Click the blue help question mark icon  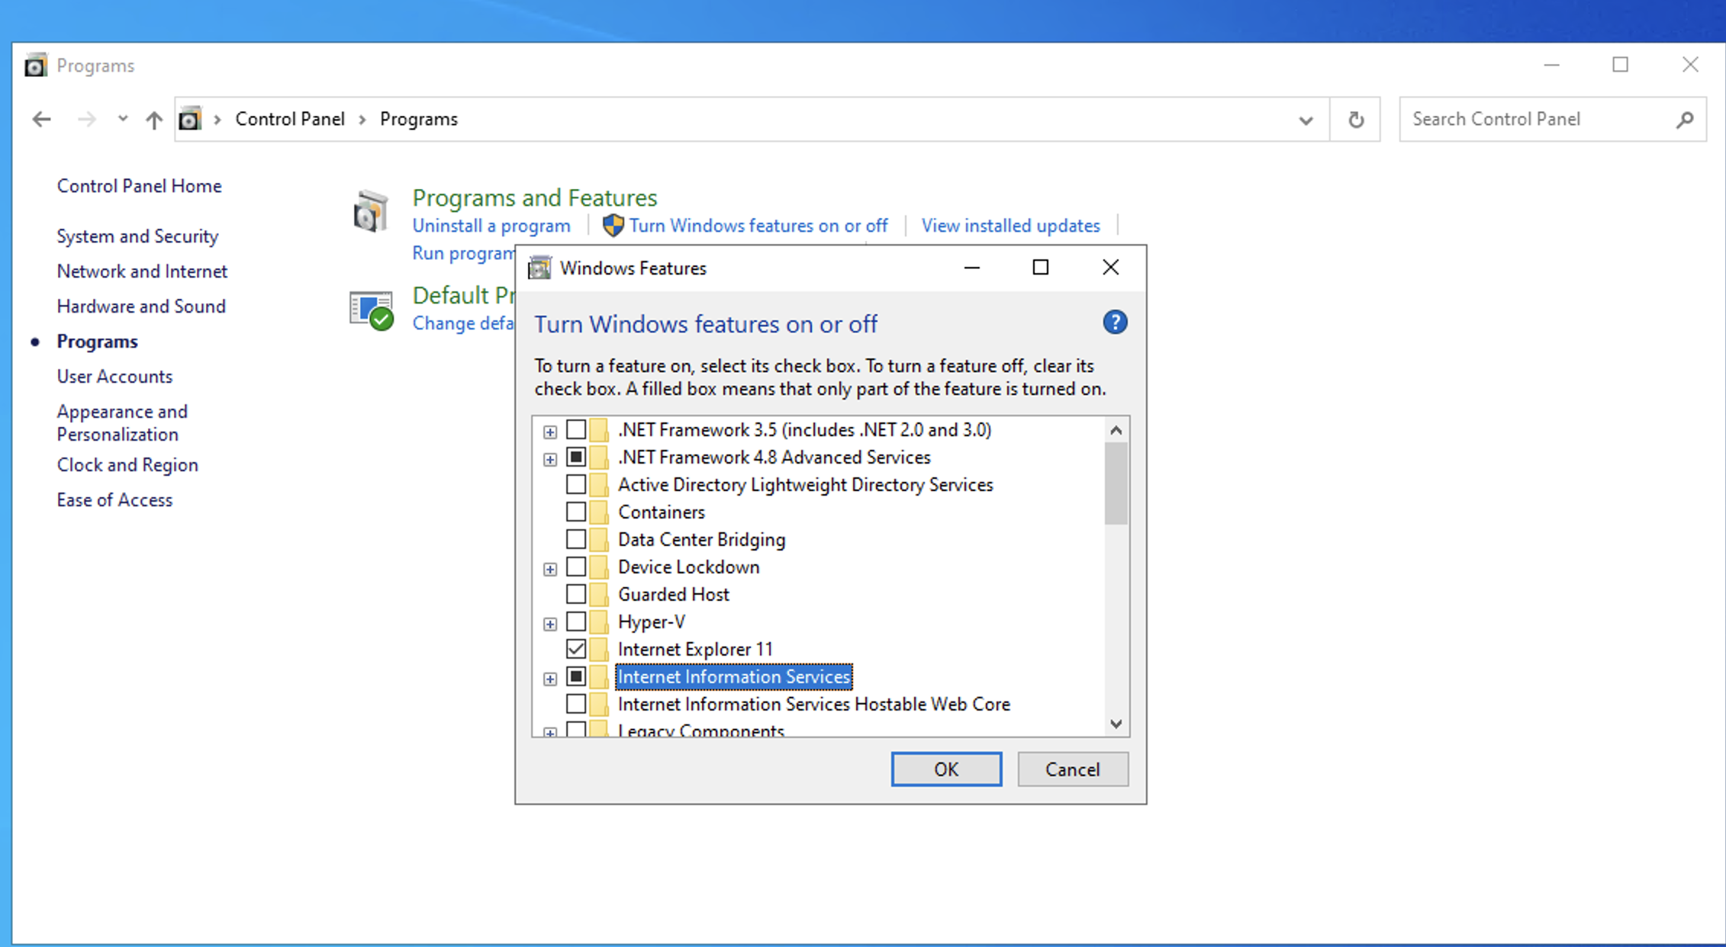[x=1115, y=323]
